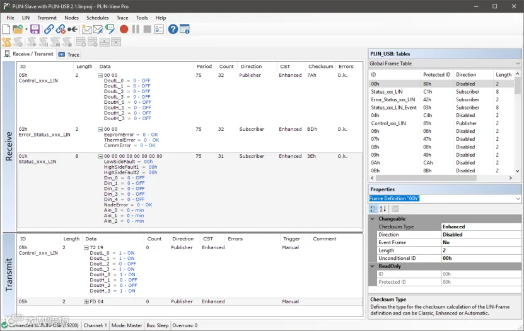
Task: Click the Save (floppy disk) toolbar icon
Action: pos(35,30)
